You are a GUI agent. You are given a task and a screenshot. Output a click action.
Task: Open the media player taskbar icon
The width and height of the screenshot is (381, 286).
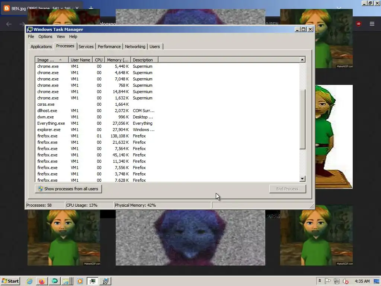pos(80,282)
